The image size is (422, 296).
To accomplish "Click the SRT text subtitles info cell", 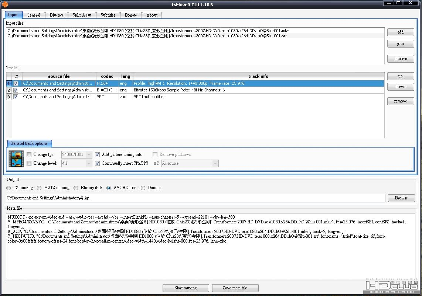I will click(x=258, y=97).
